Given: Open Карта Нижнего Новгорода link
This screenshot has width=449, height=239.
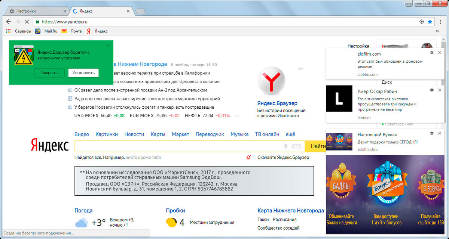Looking at the screenshot, I should point(291,211).
